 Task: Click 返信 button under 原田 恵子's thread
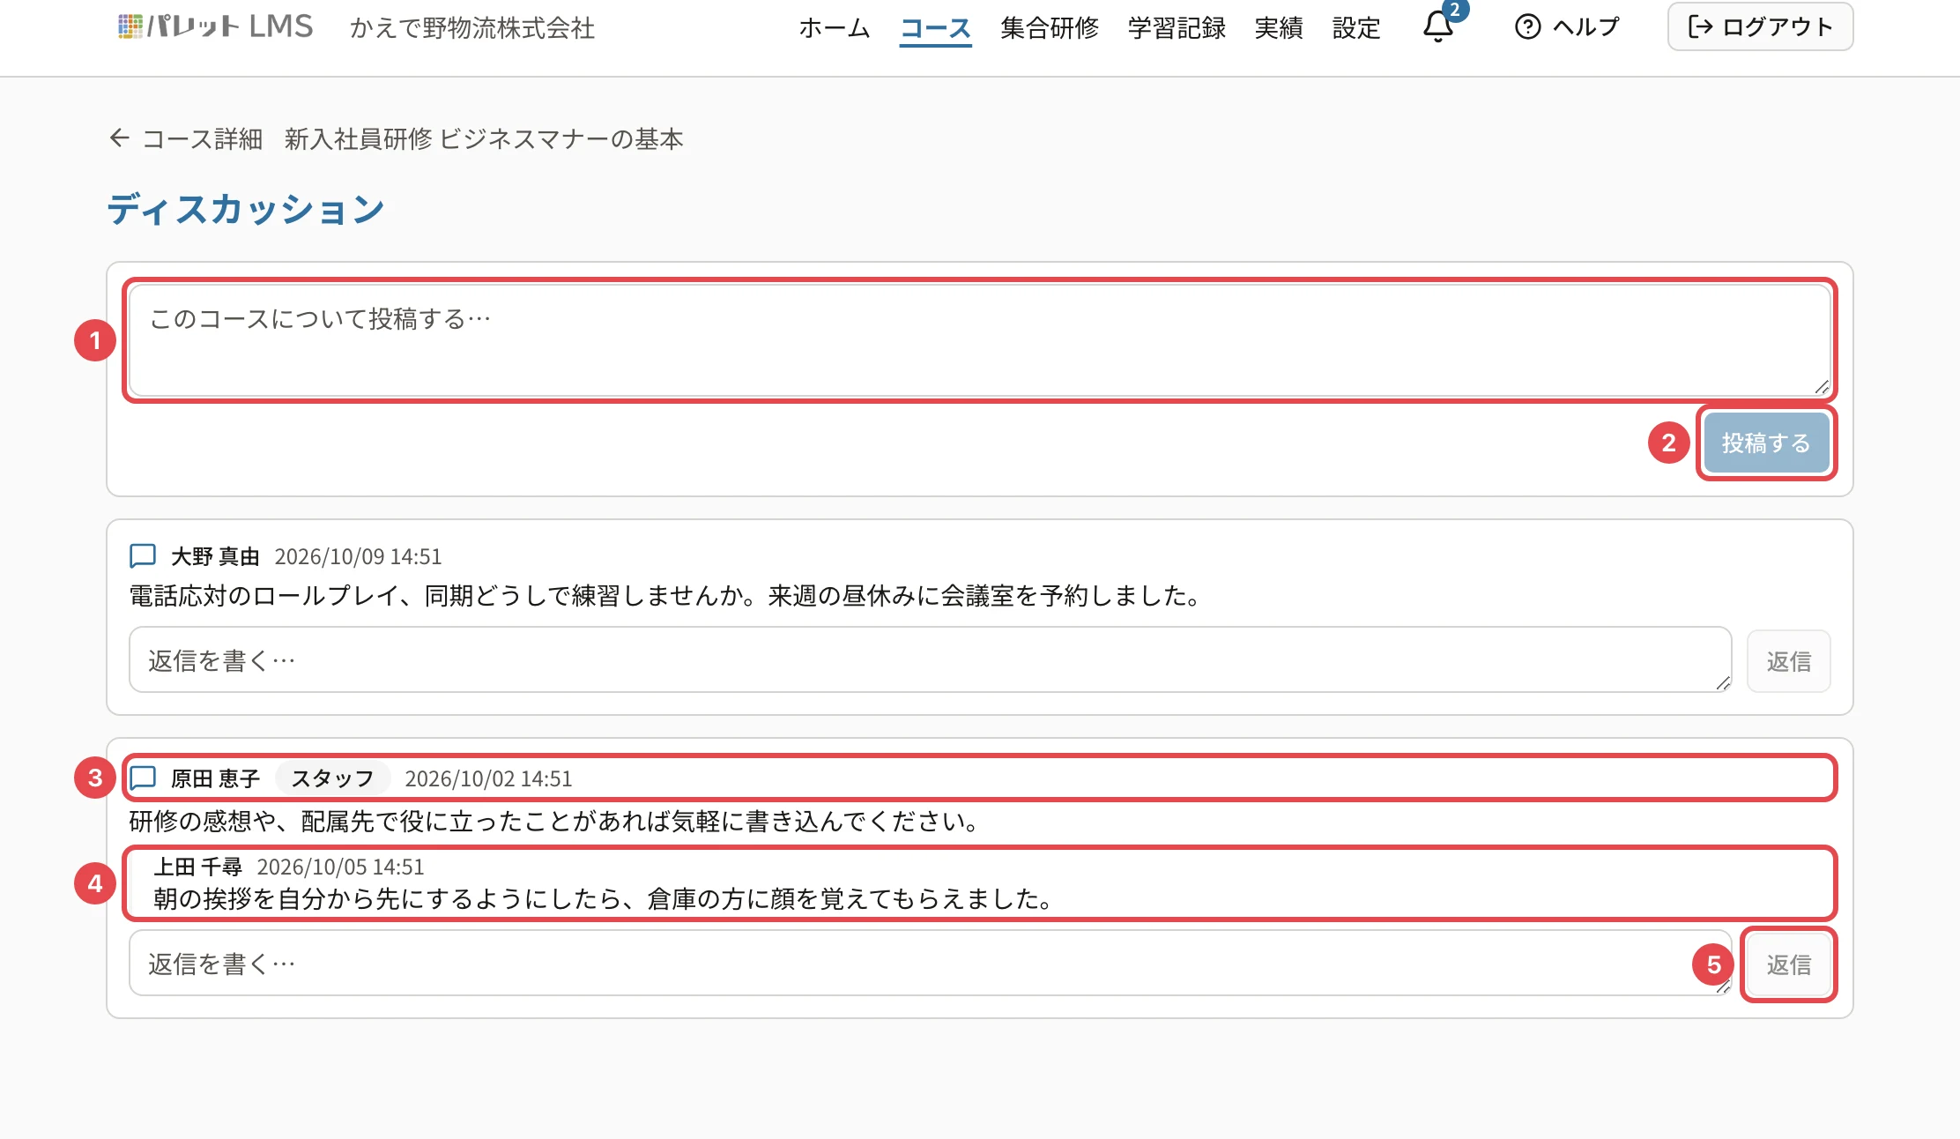[x=1788, y=964]
